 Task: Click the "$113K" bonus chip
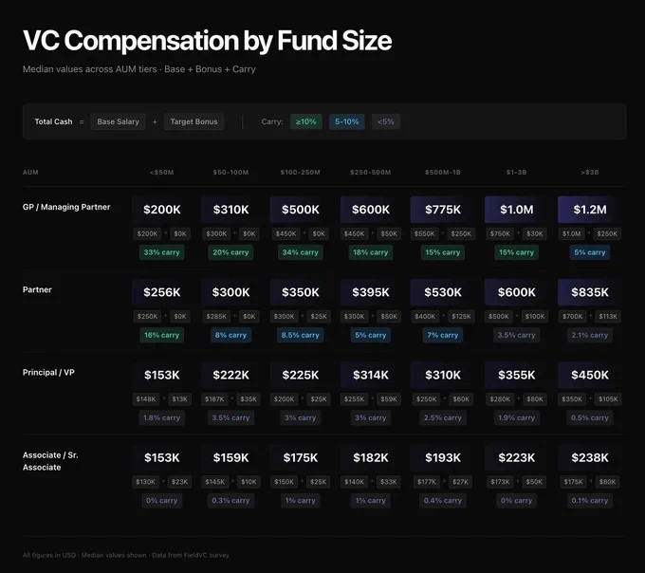(608, 317)
